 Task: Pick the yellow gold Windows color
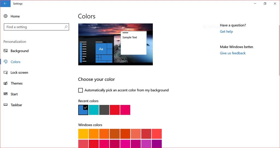point(83,134)
